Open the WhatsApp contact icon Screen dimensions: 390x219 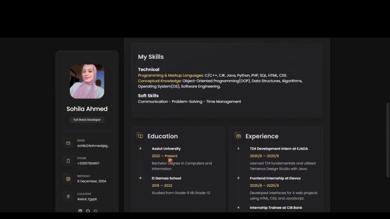click(x=96, y=211)
